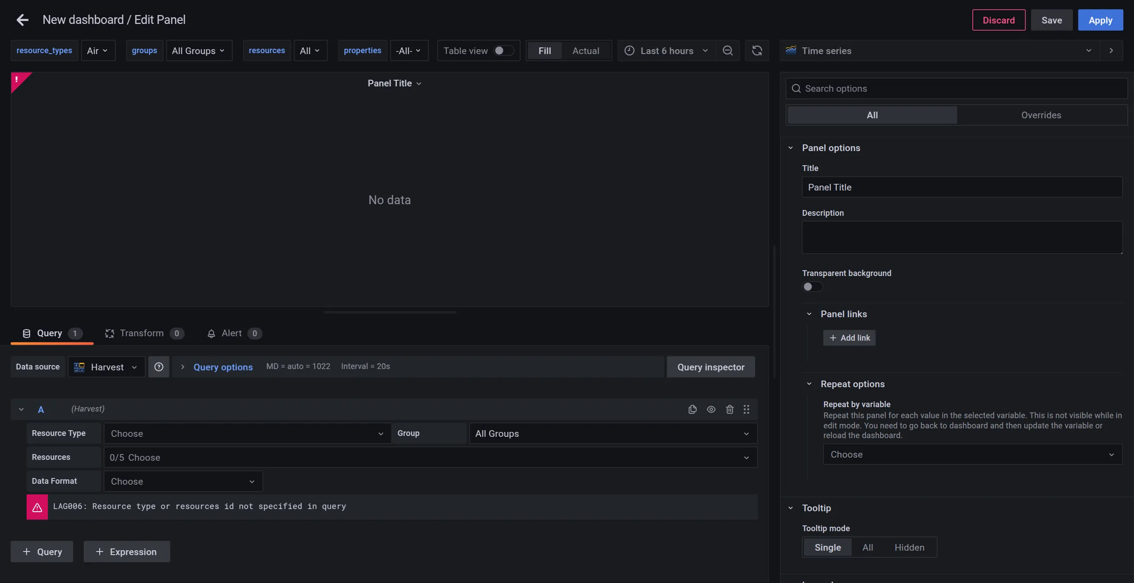Click the Description text area
The width and height of the screenshot is (1134, 583).
pyautogui.click(x=962, y=237)
